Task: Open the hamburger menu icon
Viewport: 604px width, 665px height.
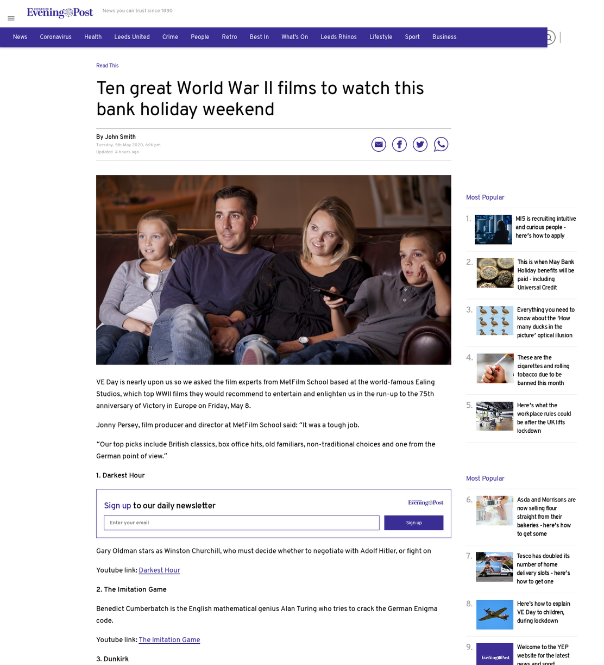Action: (11, 18)
